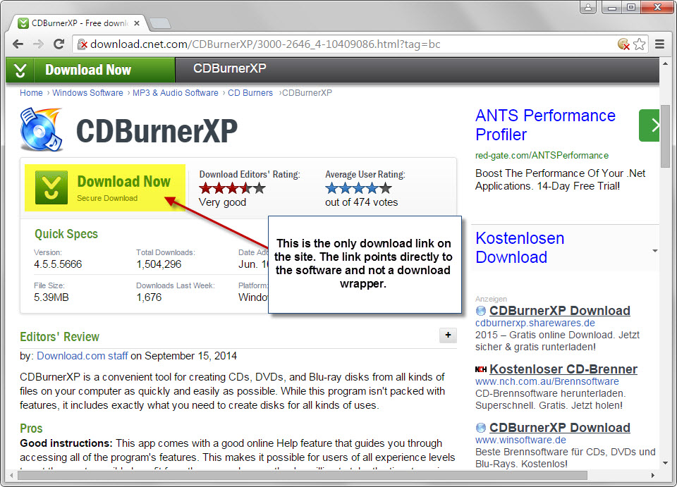Open red-gate.com/ANTSPerformance link
This screenshot has height=487, width=677.
pyautogui.click(x=542, y=155)
